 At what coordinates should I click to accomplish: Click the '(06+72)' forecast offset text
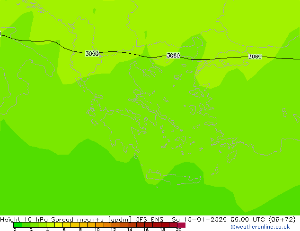click(282, 220)
